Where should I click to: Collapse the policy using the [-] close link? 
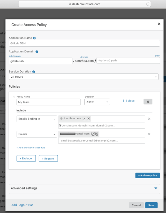pyautogui.click(x=129, y=101)
